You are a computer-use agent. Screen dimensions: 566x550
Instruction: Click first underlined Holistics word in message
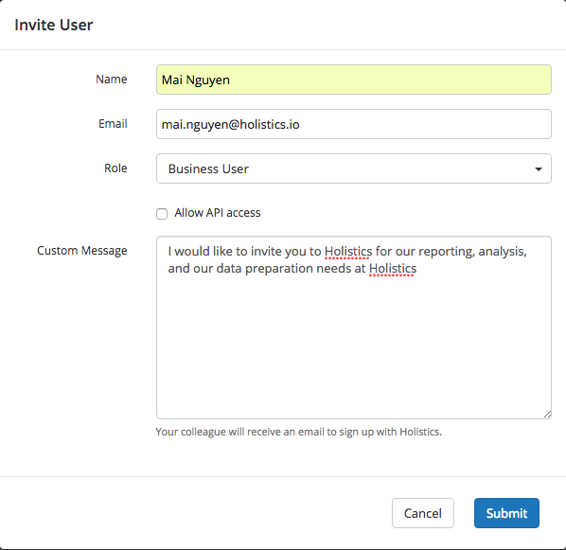[x=348, y=252]
